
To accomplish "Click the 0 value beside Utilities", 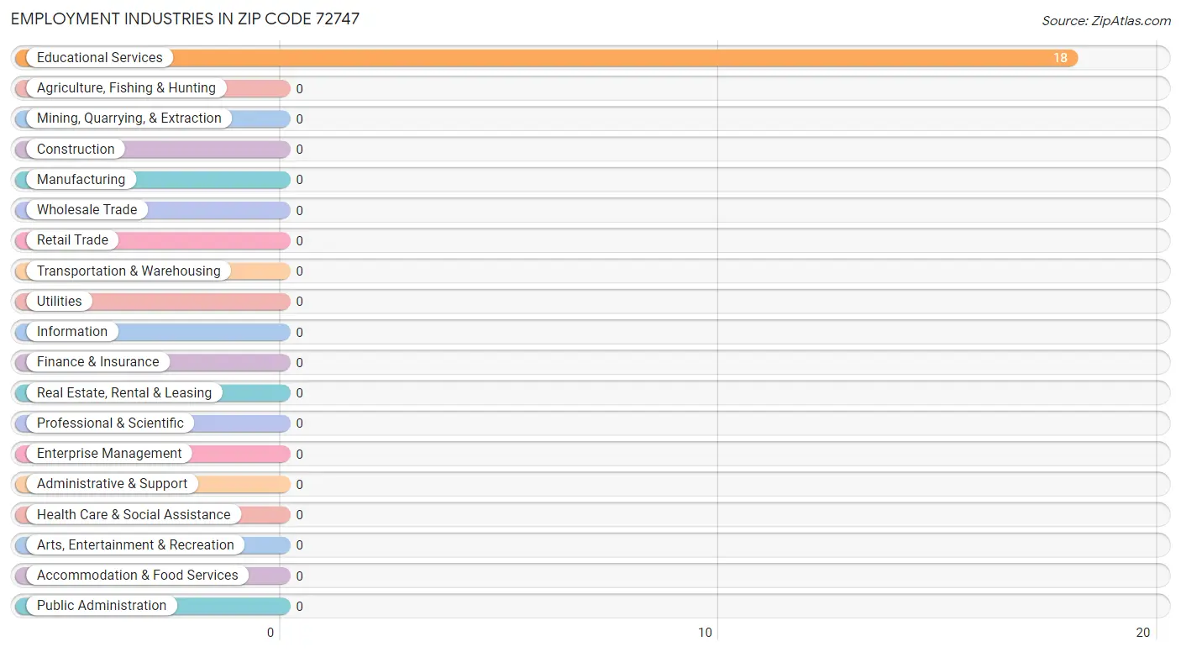I will (300, 302).
